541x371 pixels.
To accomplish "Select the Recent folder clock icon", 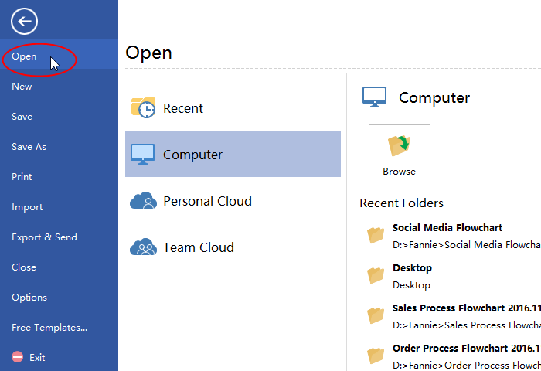I will 144,108.
